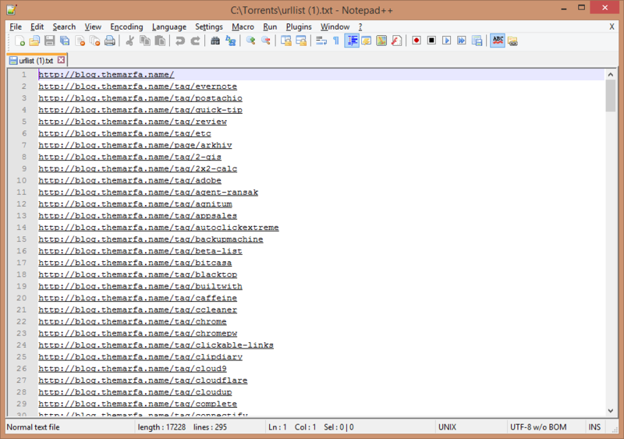Click the tag/ccleaner URL on line 21
The image size is (624, 439).
pos(138,310)
